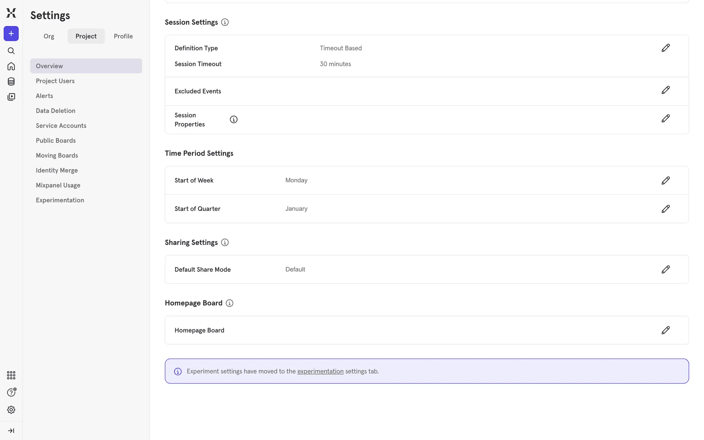Follow the experimentation settings link
The height and width of the screenshot is (440, 704).
coord(320,371)
